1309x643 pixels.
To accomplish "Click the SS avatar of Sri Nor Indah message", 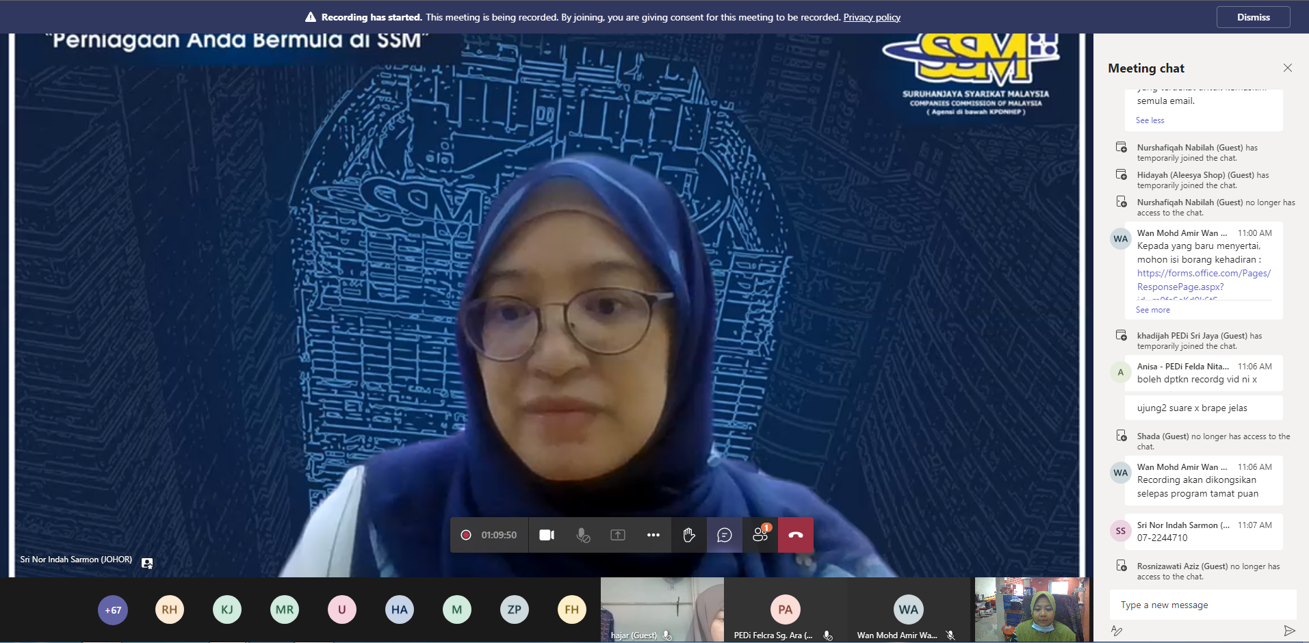I will click(1121, 531).
